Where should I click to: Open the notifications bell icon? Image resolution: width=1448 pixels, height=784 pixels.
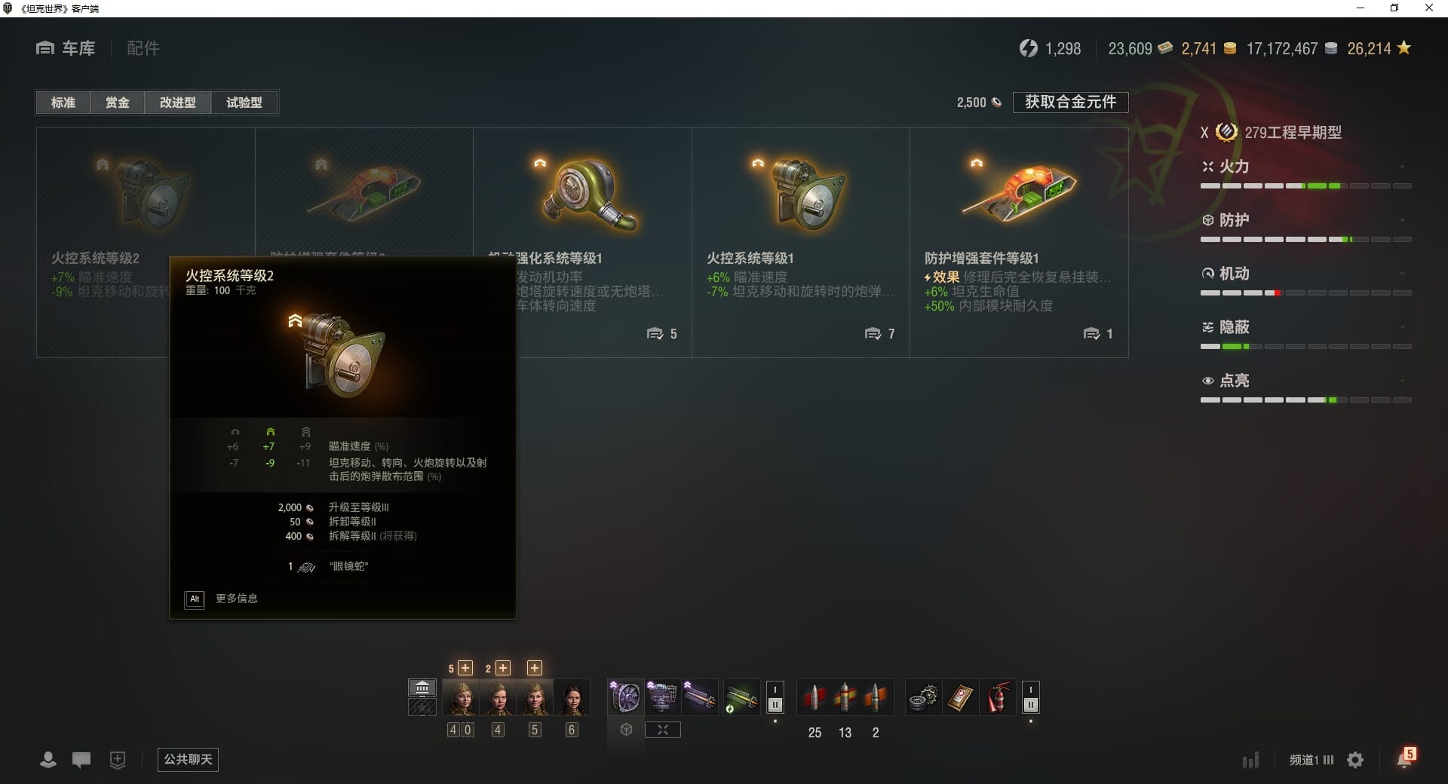click(1405, 758)
